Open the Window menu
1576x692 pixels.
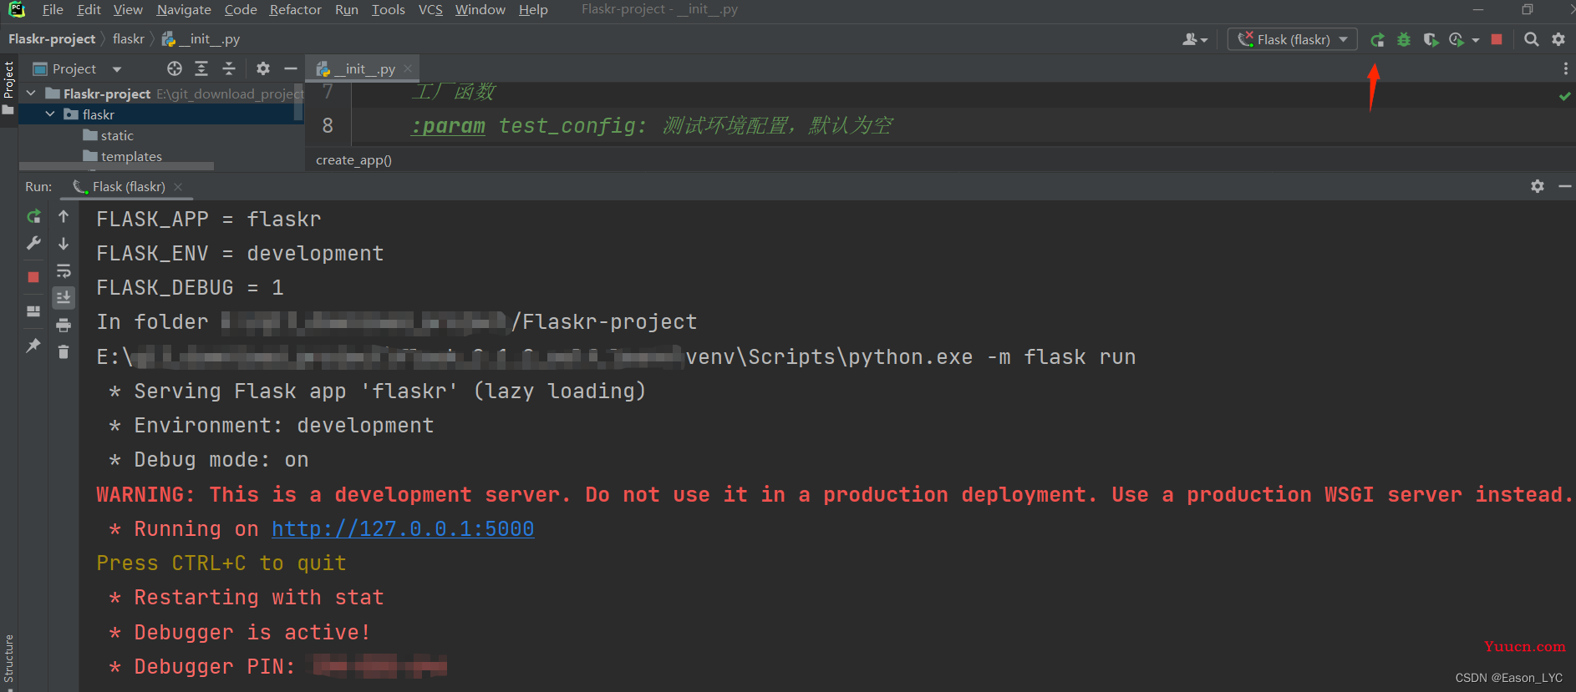[x=480, y=10]
